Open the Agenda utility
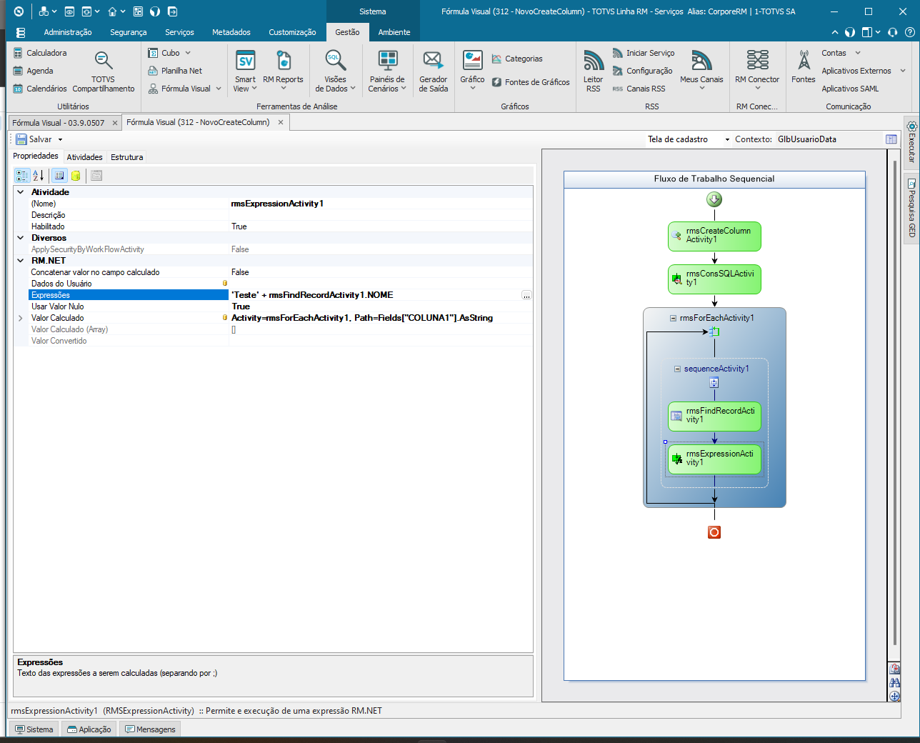The height and width of the screenshot is (743, 920). [34, 71]
